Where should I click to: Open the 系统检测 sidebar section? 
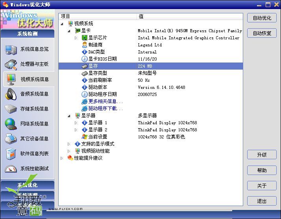[x=28, y=34]
